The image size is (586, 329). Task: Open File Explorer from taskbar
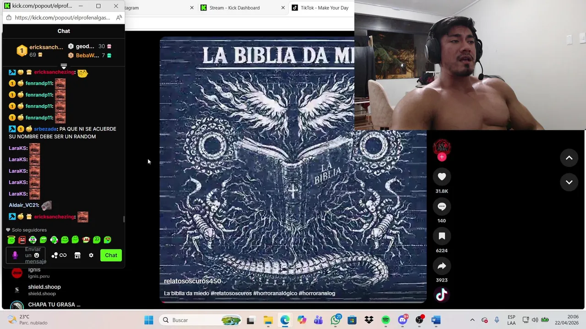(x=268, y=320)
